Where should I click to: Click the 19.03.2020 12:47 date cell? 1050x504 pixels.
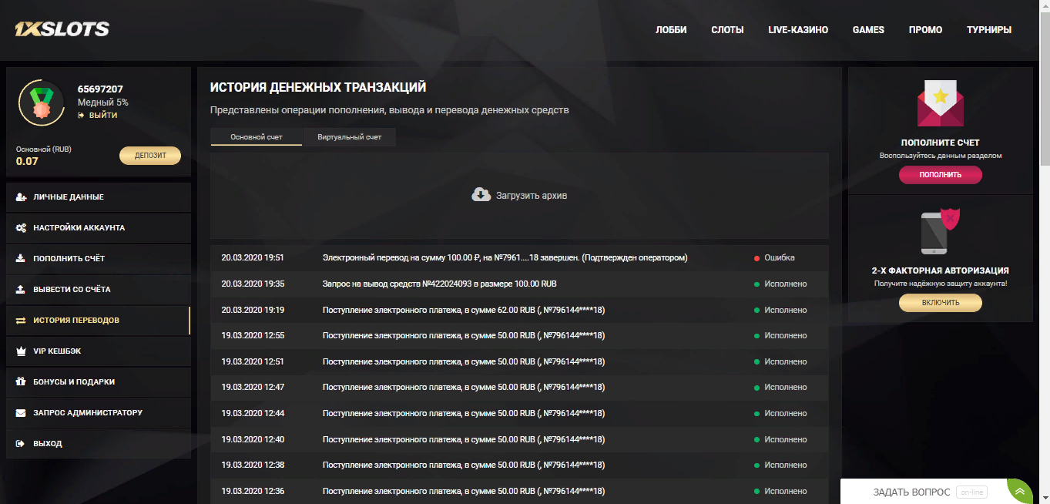tap(253, 388)
